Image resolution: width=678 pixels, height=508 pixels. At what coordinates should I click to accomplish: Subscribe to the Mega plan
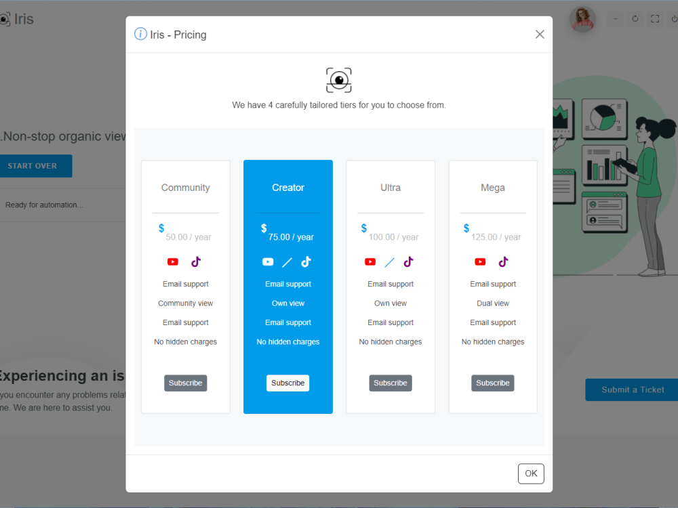tap(493, 383)
